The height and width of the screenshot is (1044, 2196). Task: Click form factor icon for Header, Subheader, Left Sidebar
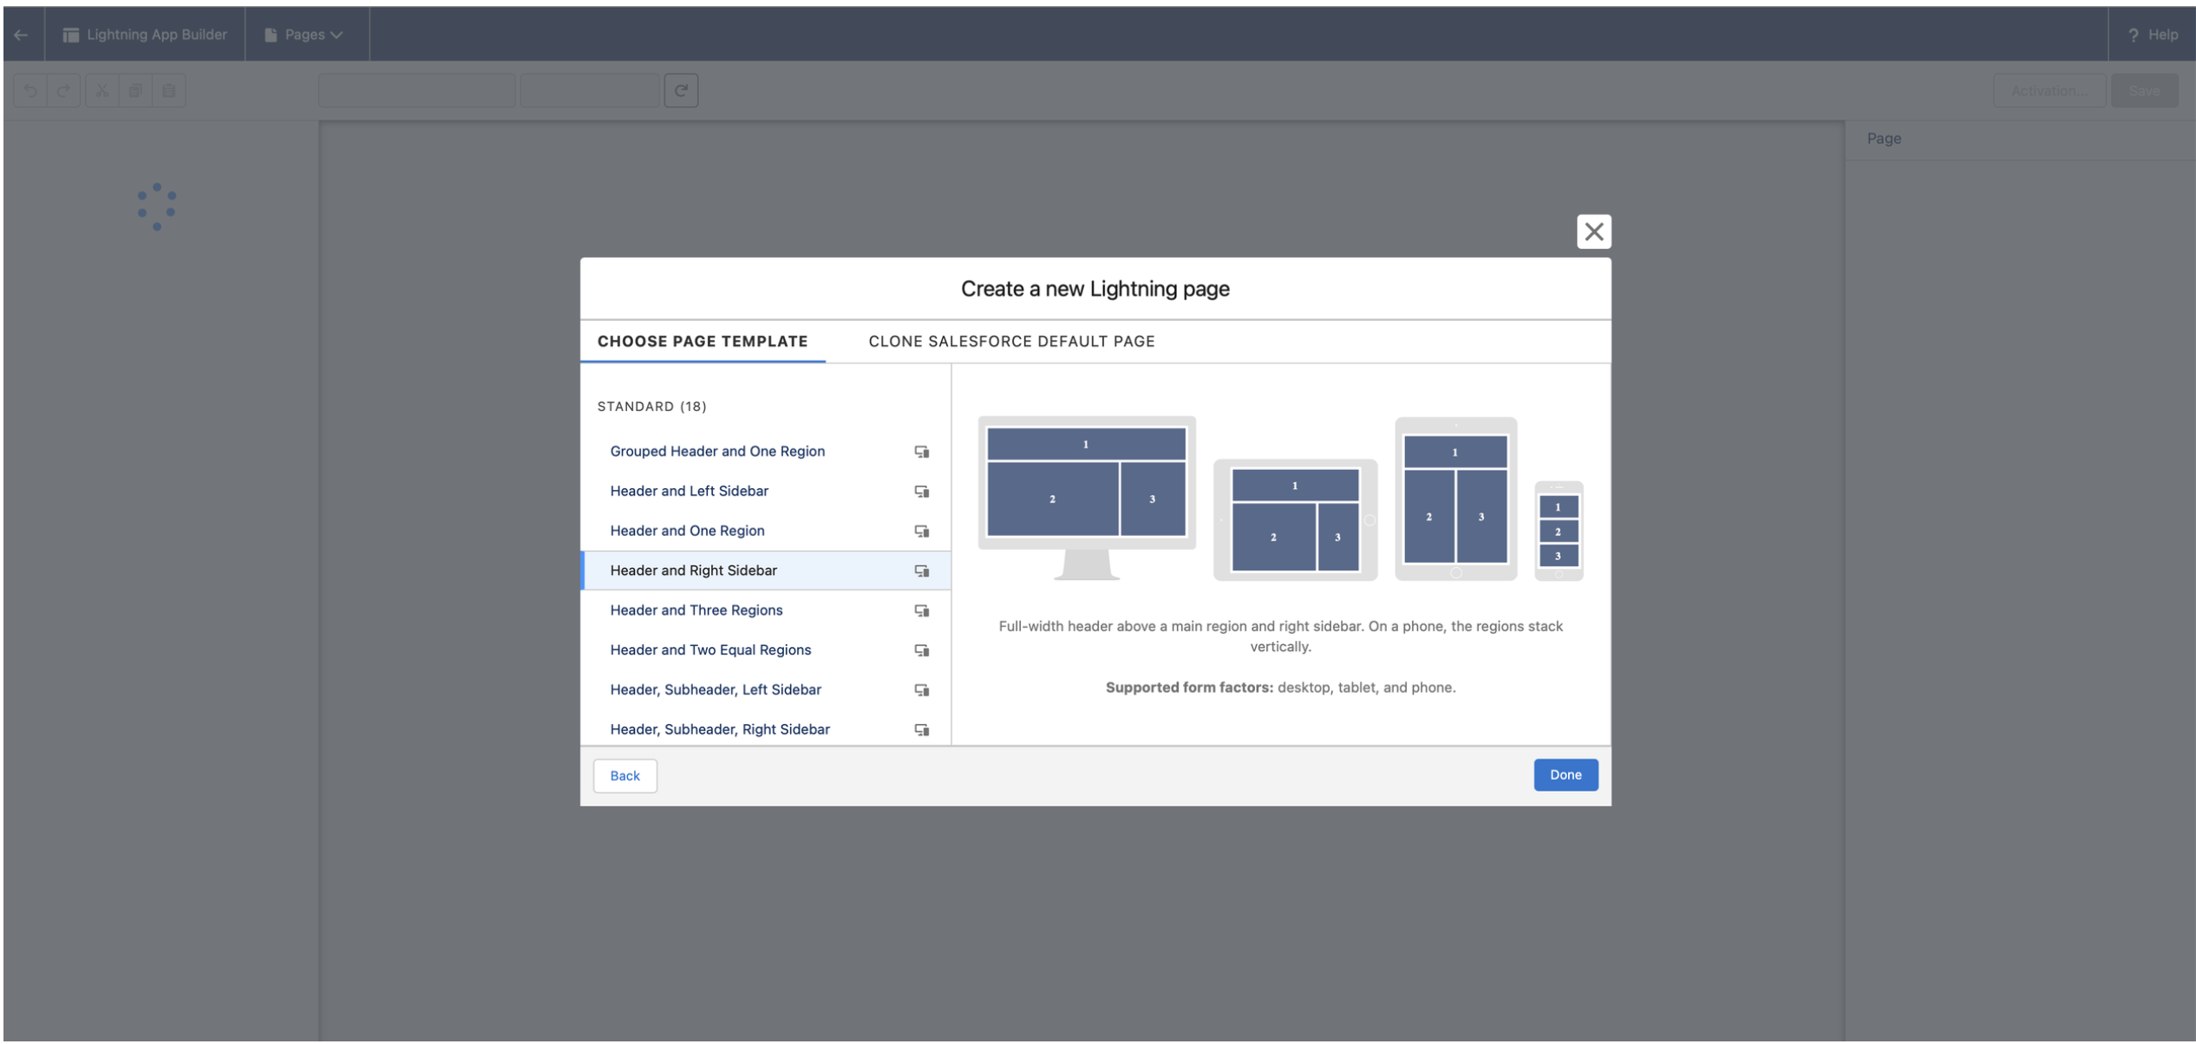point(921,691)
